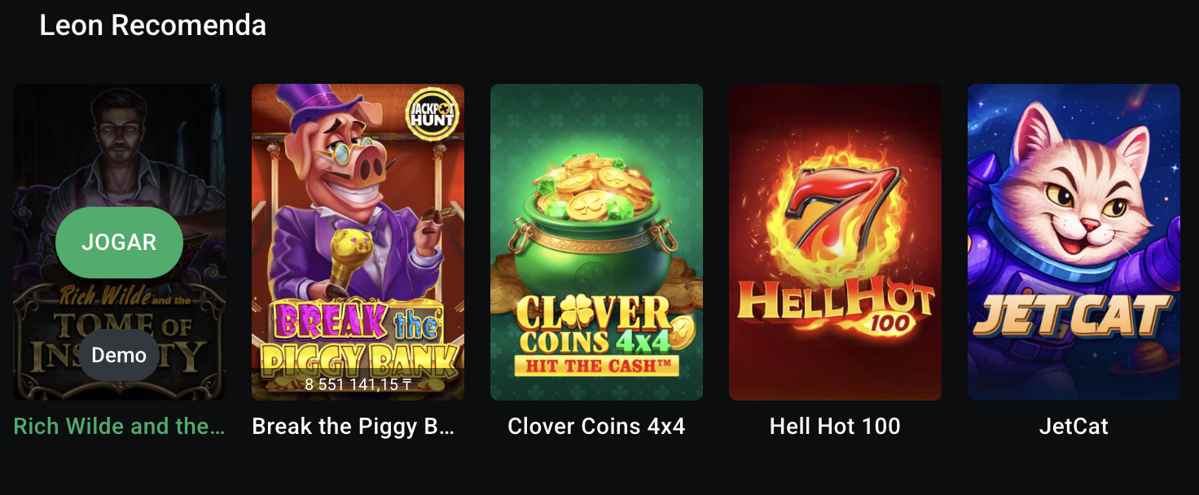This screenshot has width=1199, height=495.
Task: Open the JetCat game thumbnail
Action: coord(1074,242)
